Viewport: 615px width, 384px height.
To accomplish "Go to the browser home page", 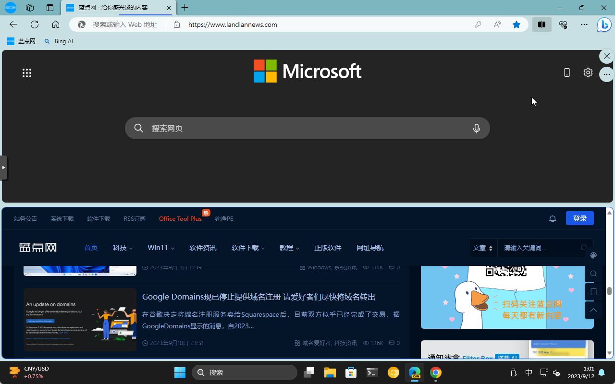I will pos(56,24).
